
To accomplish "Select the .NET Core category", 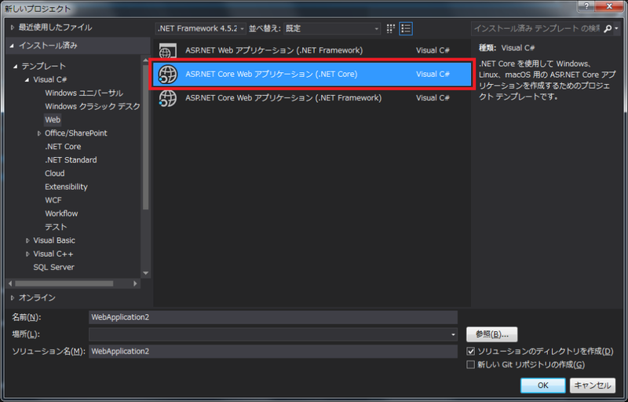I will pyautogui.click(x=63, y=147).
